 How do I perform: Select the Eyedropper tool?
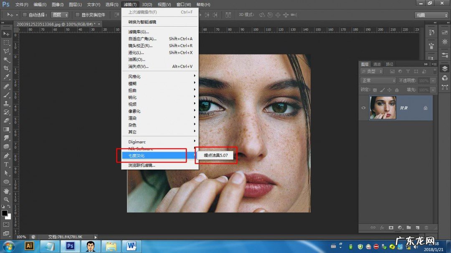6,77
